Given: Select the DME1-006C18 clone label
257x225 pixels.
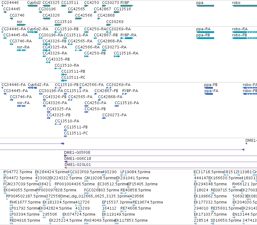Looking at the screenshot, I should pyautogui.click(x=78, y=159).
